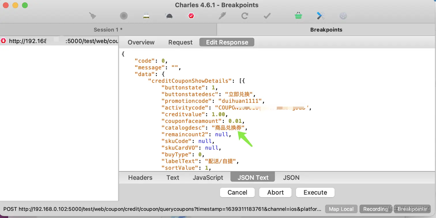Clear the session with the broom icon
436x218 pixels.
pos(93,16)
